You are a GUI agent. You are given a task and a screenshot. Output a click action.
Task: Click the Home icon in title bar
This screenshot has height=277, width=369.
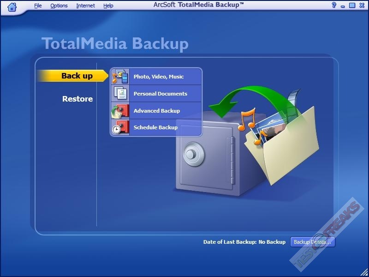click(x=12, y=6)
